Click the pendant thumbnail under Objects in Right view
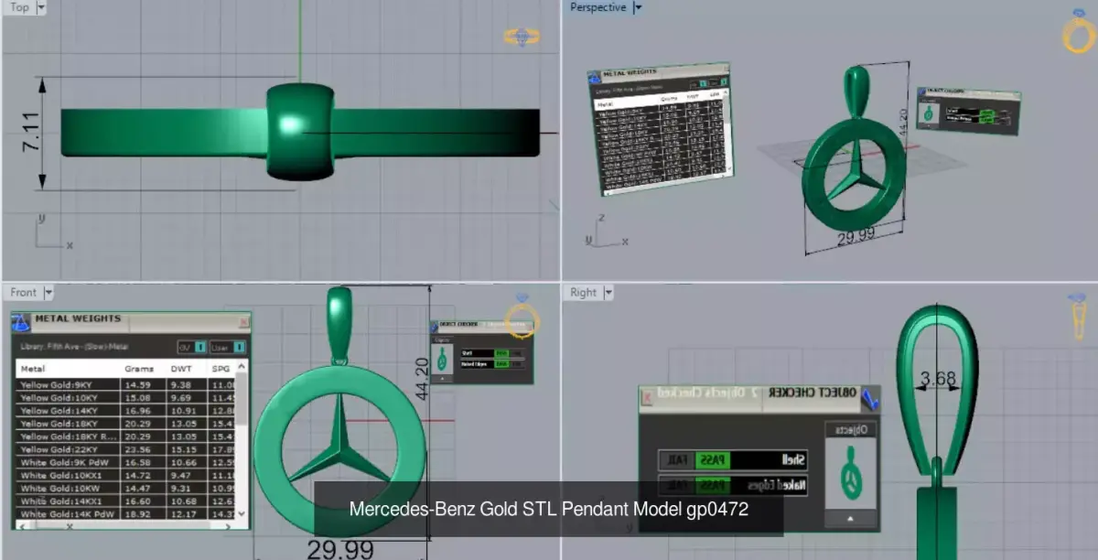The height and width of the screenshot is (560, 1098). 850,473
